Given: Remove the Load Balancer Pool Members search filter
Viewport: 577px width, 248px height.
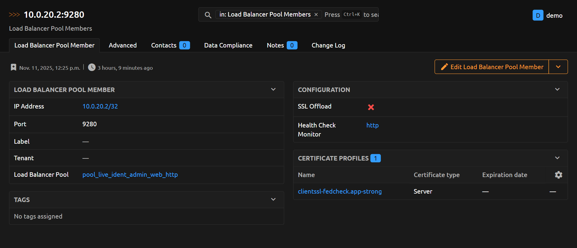Looking at the screenshot, I should click(316, 14).
